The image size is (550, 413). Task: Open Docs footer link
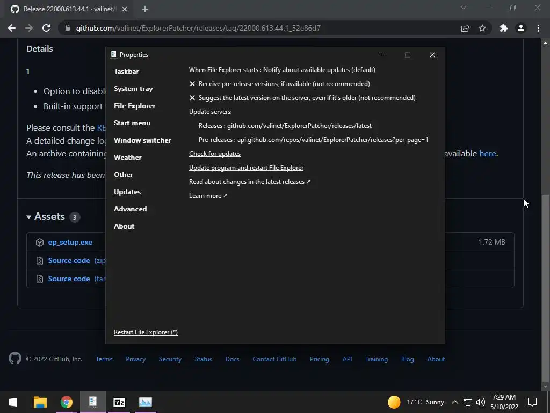pos(232,359)
